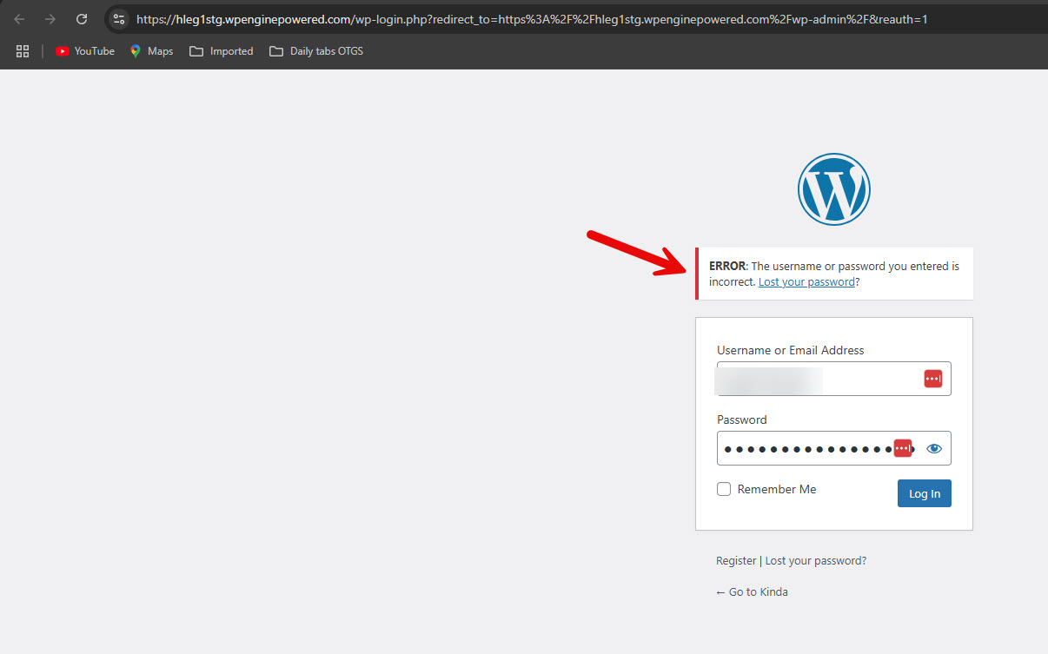
Task: Open site information icon in address bar
Action: tap(119, 18)
